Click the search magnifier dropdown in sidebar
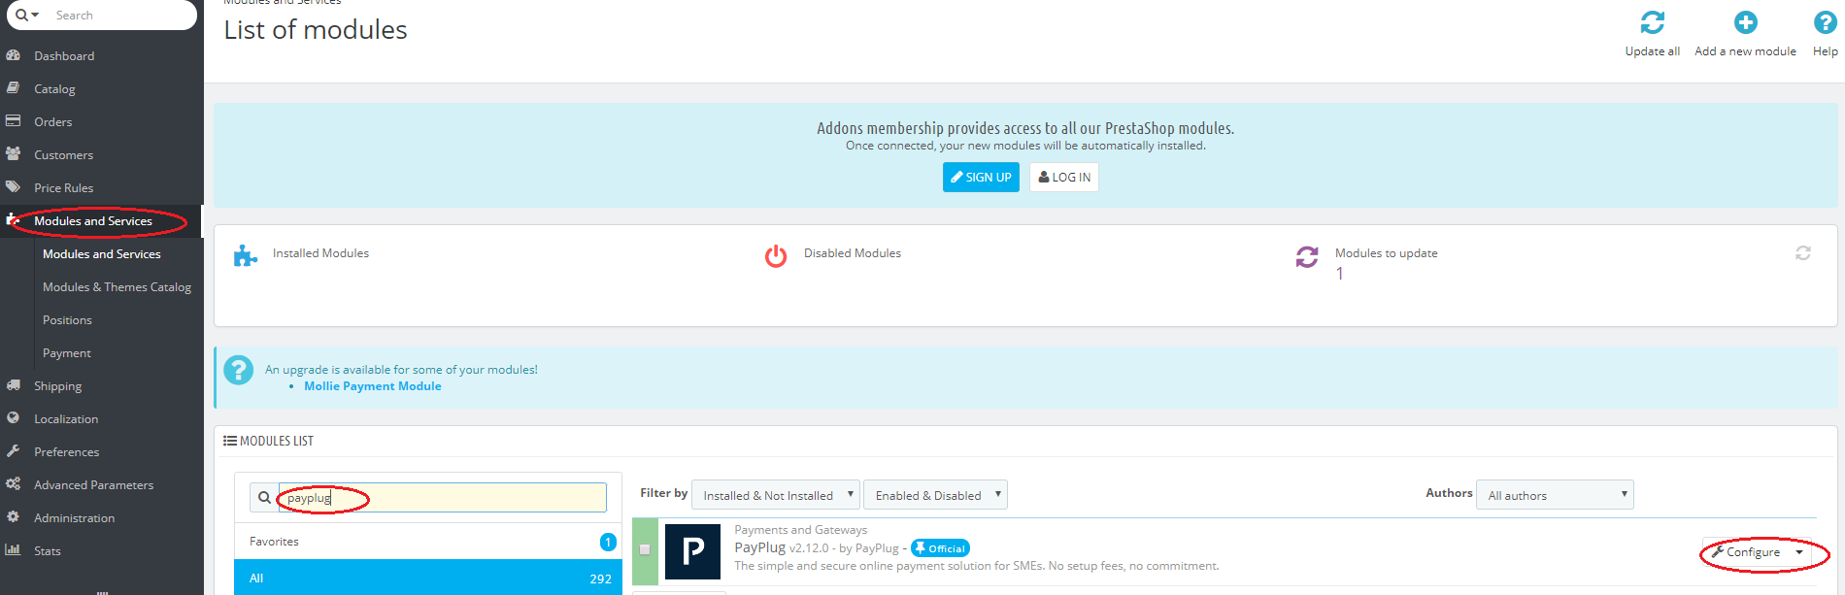The height and width of the screenshot is (595, 1845). [x=26, y=15]
